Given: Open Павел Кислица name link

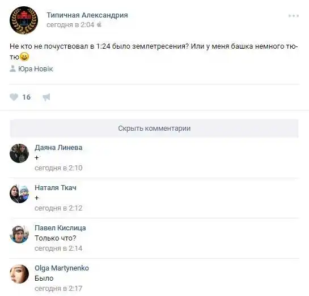Looking at the screenshot, I should 60,228.
